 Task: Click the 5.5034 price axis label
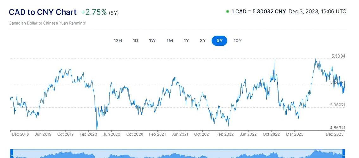tap(338, 56)
